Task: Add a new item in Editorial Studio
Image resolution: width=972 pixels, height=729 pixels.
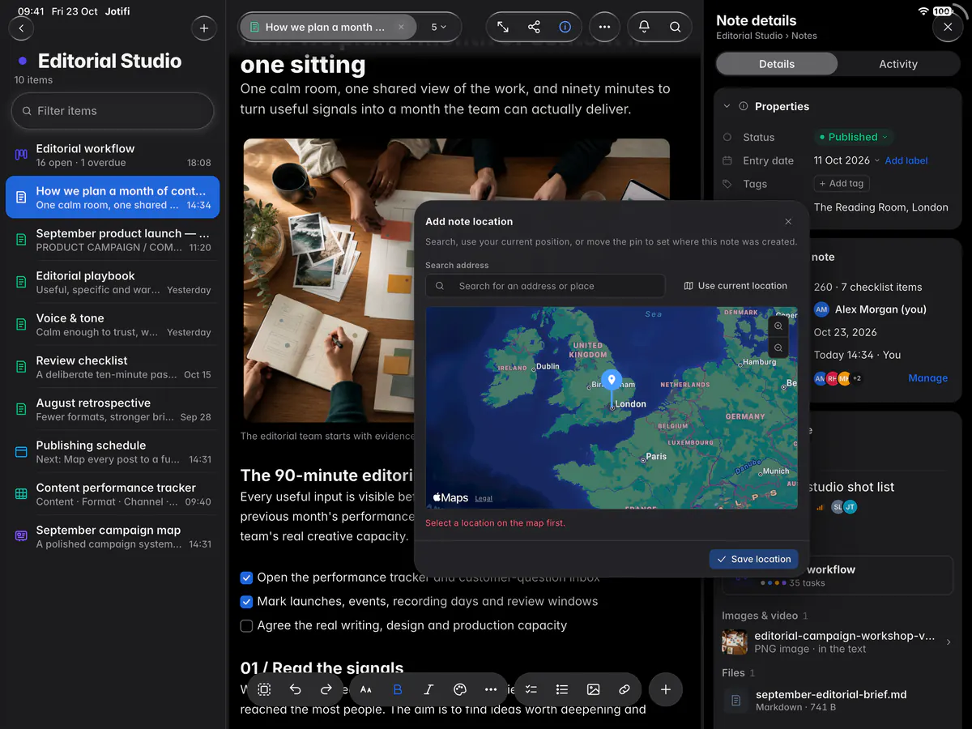Action: (204, 28)
